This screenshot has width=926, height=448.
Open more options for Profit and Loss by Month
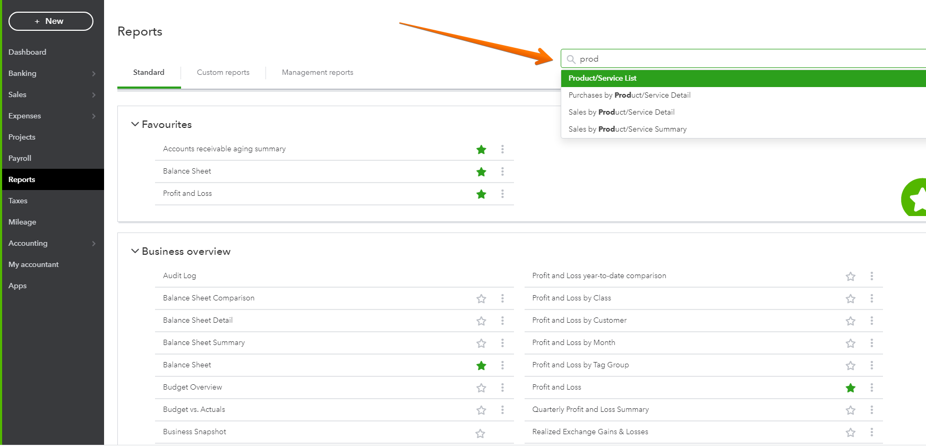pos(871,343)
